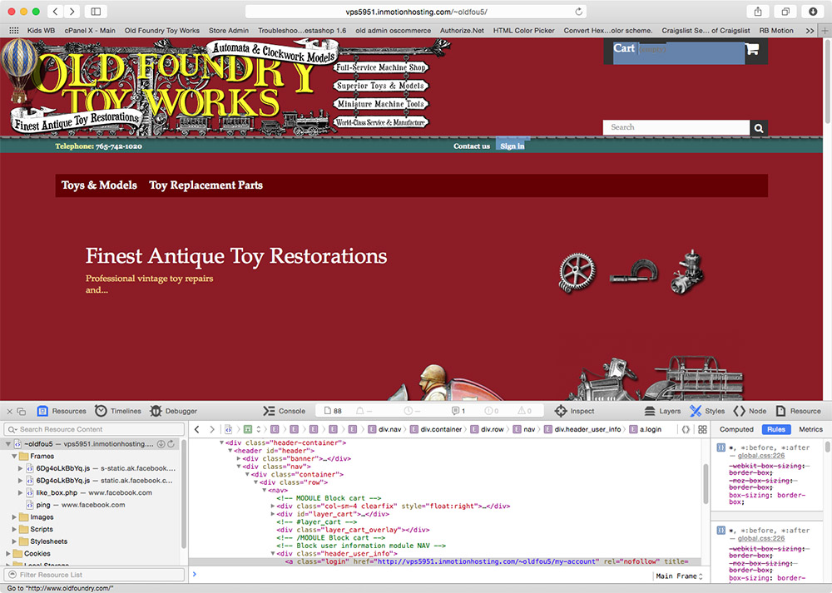
Task: Open the cPanel X - Main bookmark
Action: click(90, 31)
